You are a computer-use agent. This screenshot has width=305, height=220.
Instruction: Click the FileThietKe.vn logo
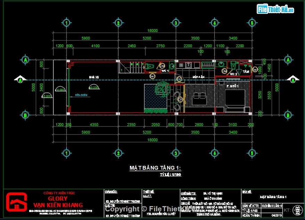coord(275,9)
